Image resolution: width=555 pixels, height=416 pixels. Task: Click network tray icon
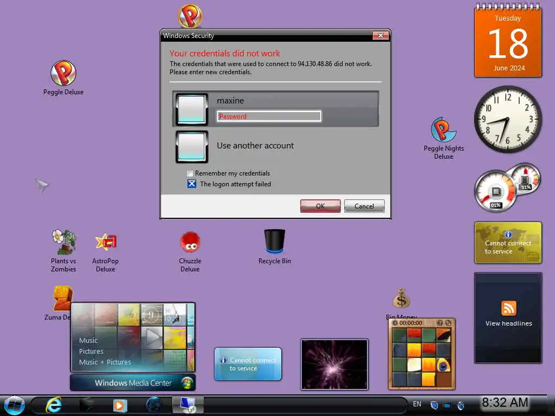click(x=447, y=405)
